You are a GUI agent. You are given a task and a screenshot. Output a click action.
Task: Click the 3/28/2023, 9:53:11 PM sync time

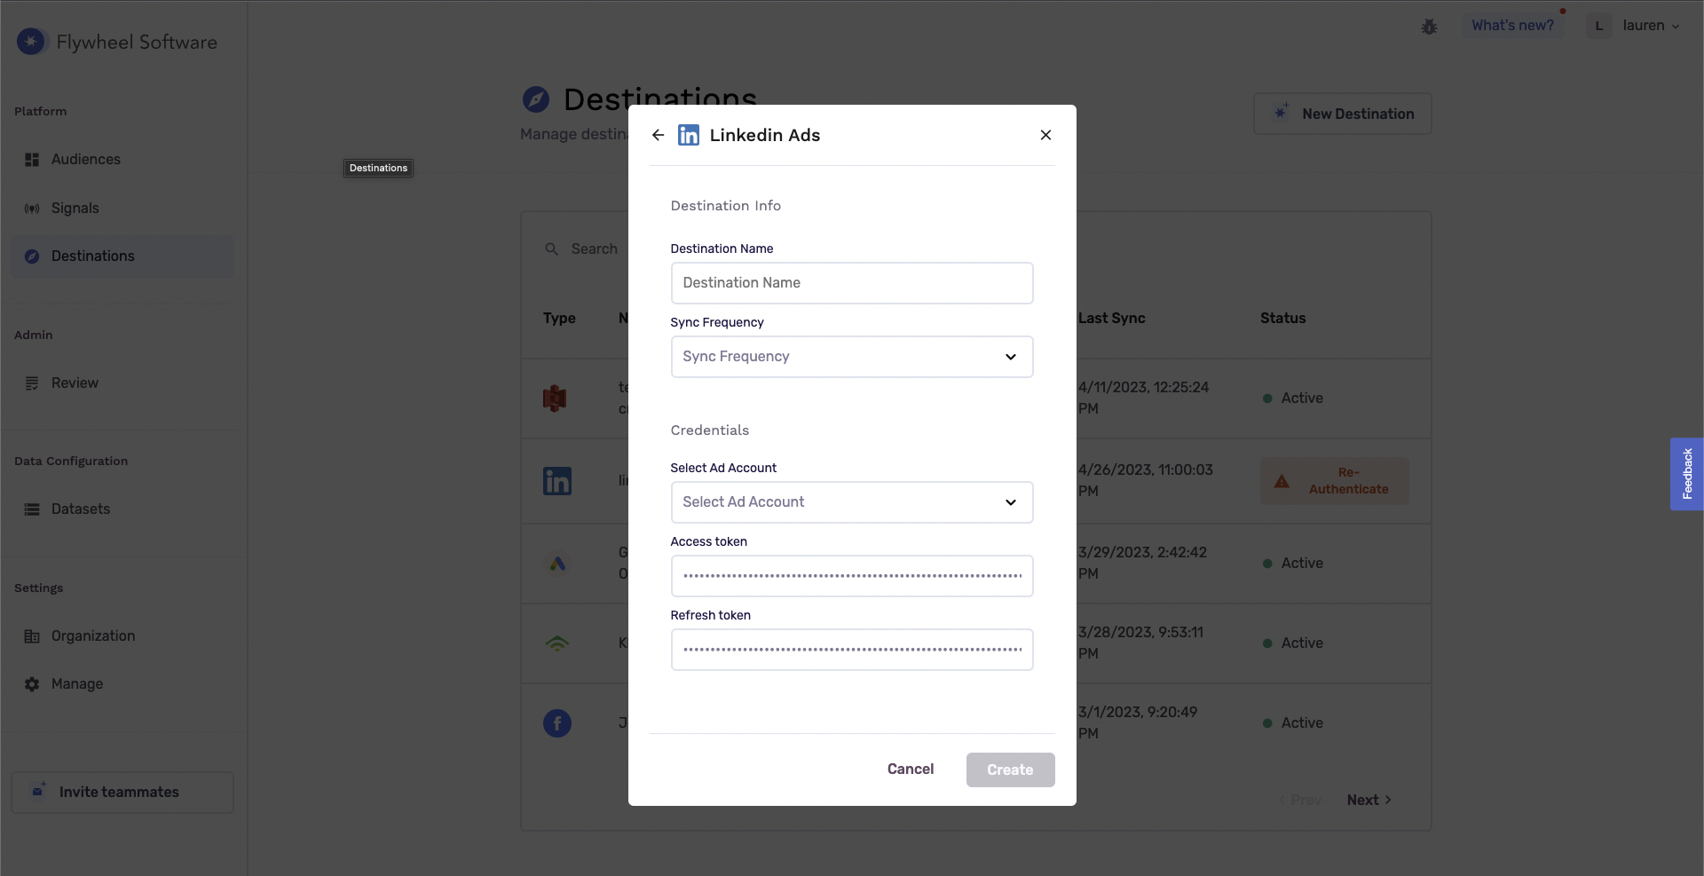click(x=1140, y=643)
